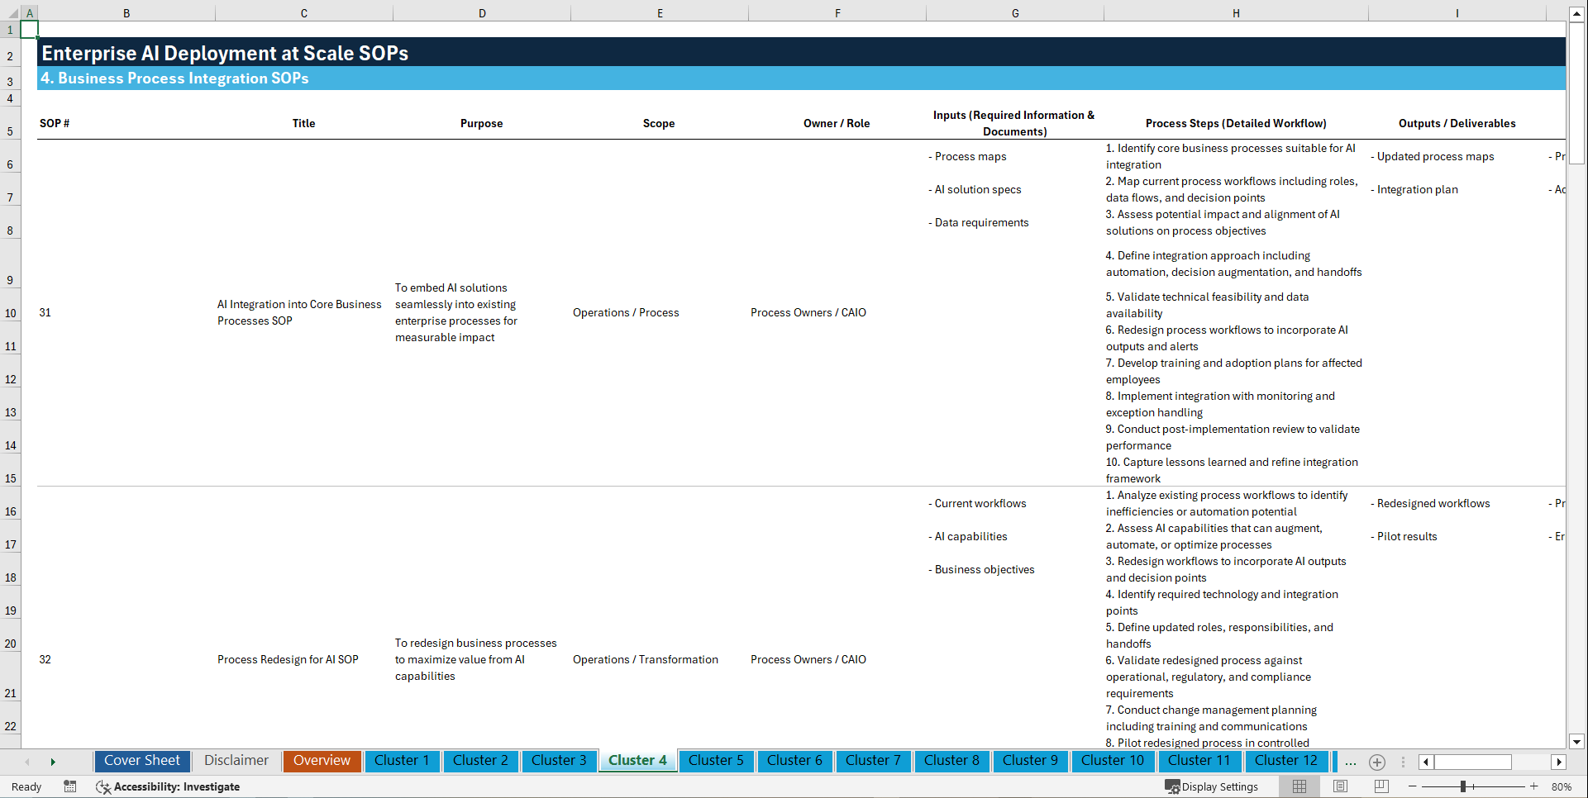Screen dimensions: 1588x798
Task: Select column D header
Action: click(x=482, y=12)
